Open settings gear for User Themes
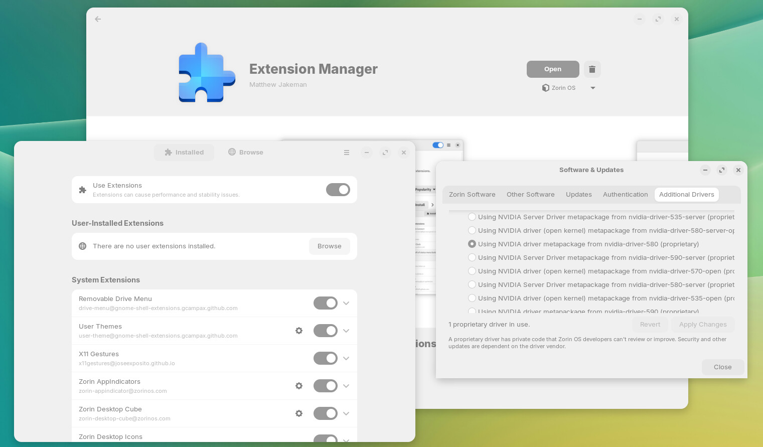Viewport: 763px width, 447px height. point(299,331)
